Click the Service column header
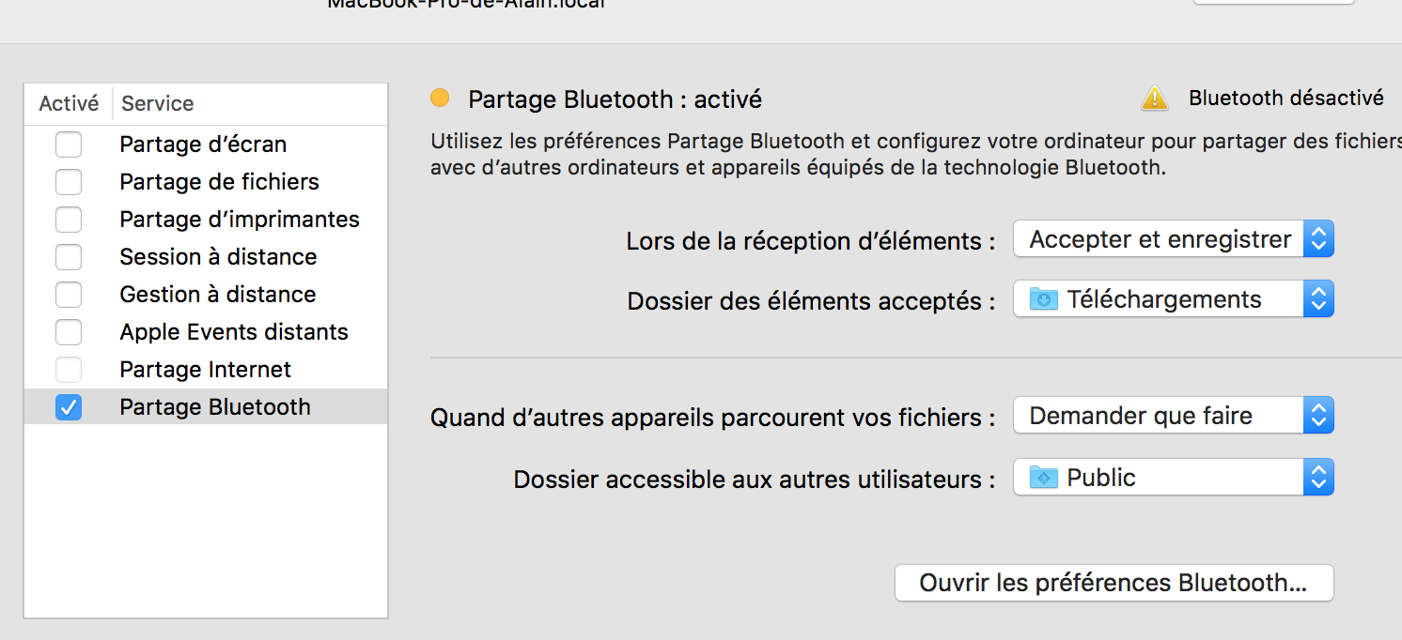This screenshot has width=1402, height=640. pyautogui.click(x=158, y=103)
